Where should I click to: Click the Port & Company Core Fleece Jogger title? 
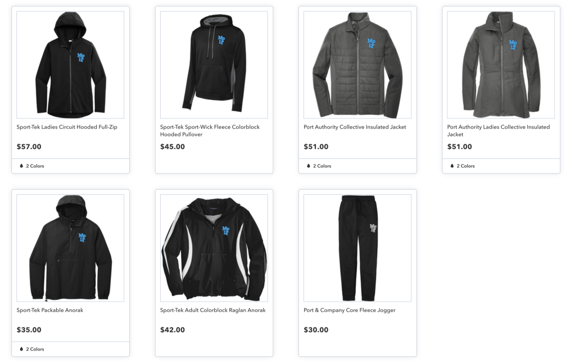[x=350, y=310]
